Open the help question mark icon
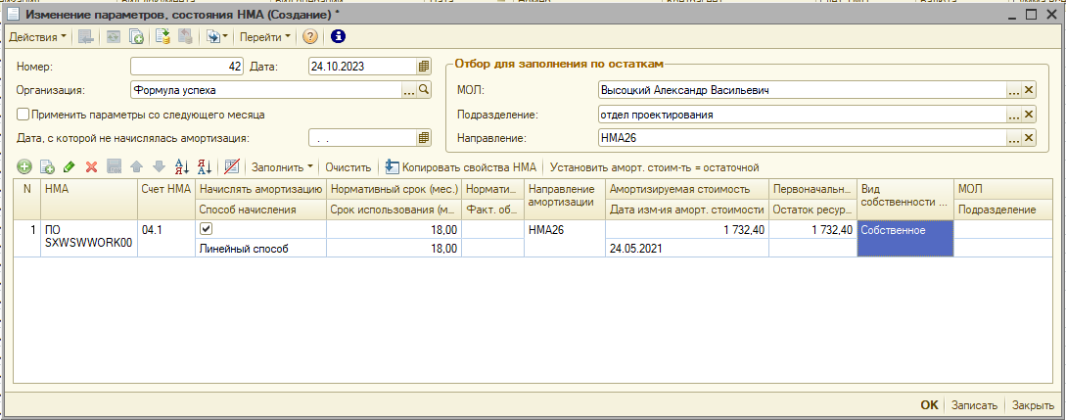Viewport: 1066px width, 420px height. tap(310, 37)
